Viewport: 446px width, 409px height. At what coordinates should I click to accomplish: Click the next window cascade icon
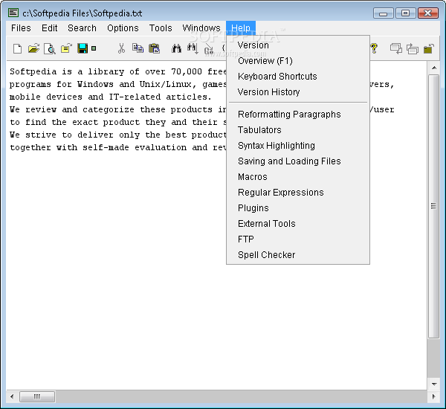pos(413,48)
